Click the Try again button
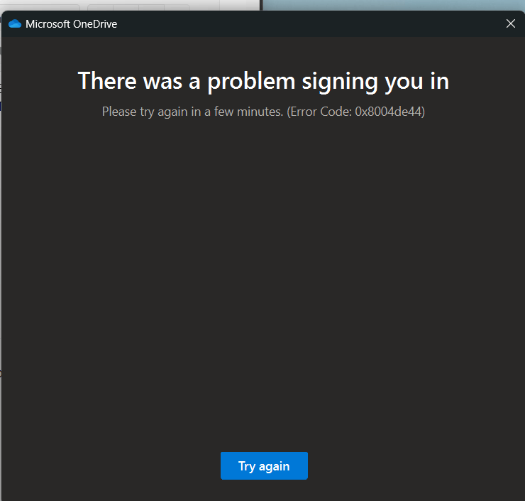The image size is (525, 501). 264,465
